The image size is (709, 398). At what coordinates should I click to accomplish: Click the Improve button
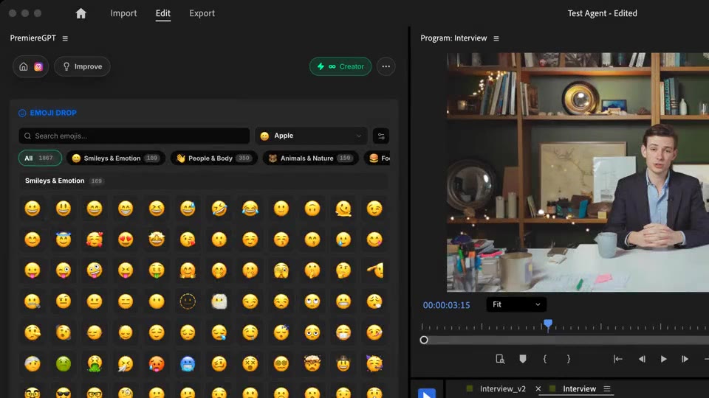82,66
